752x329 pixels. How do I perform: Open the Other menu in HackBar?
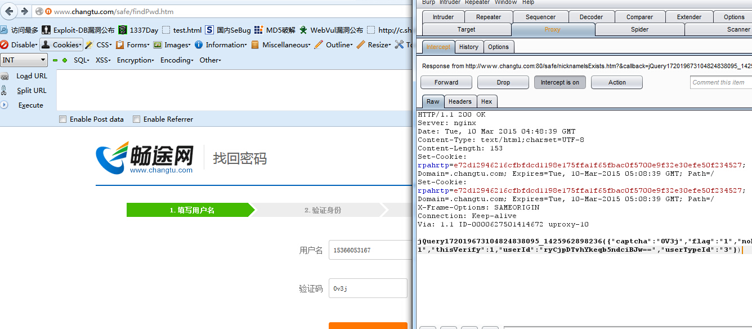point(211,60)
